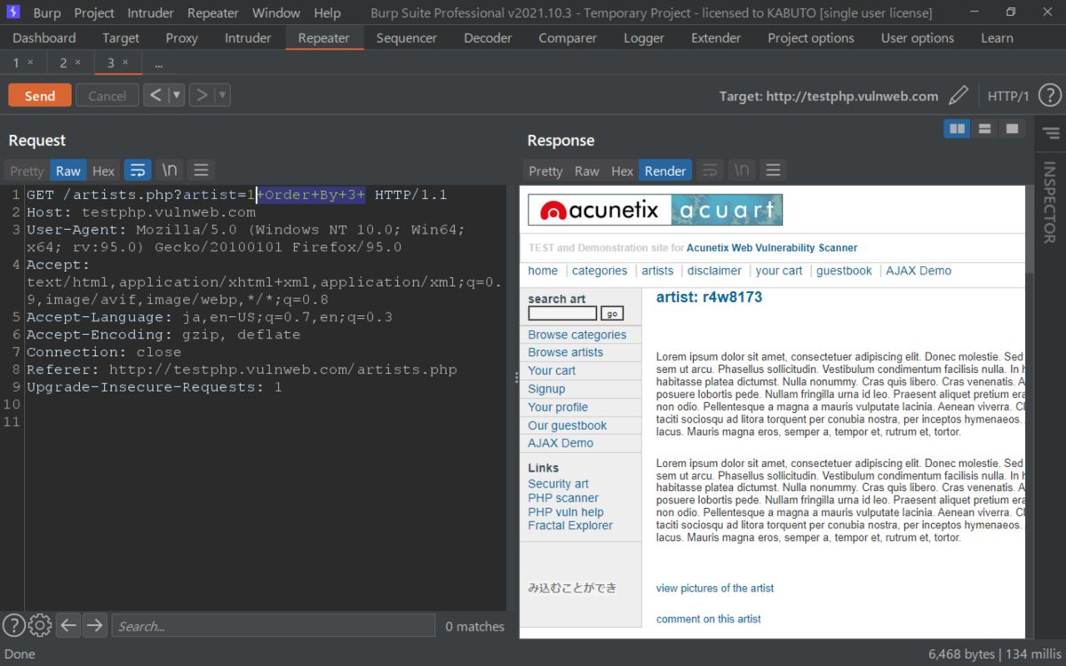Screen dimensions: 1066x666
Task: Switch to Sequencer tab
Action: 407,38
